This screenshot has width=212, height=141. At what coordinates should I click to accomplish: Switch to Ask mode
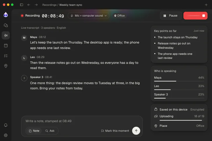tap(50, 131)
